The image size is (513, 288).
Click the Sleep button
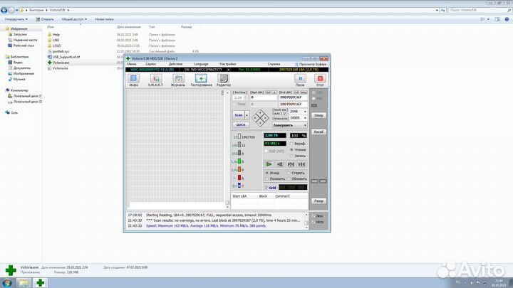(318, 115)
